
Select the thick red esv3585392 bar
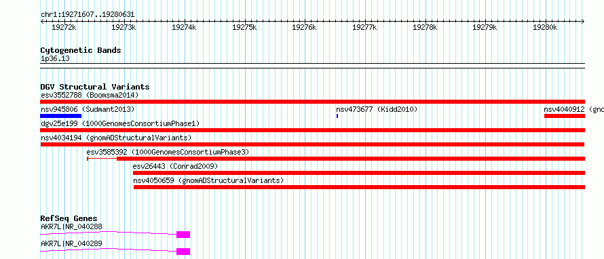351,159
